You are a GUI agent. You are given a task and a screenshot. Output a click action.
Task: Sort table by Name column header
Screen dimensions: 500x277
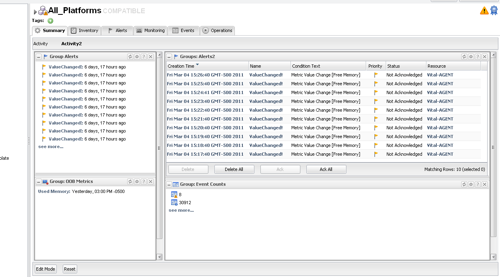point(270,66)
